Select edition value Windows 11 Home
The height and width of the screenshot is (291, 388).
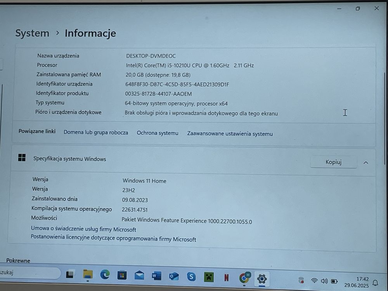click(x=144, y=181)
